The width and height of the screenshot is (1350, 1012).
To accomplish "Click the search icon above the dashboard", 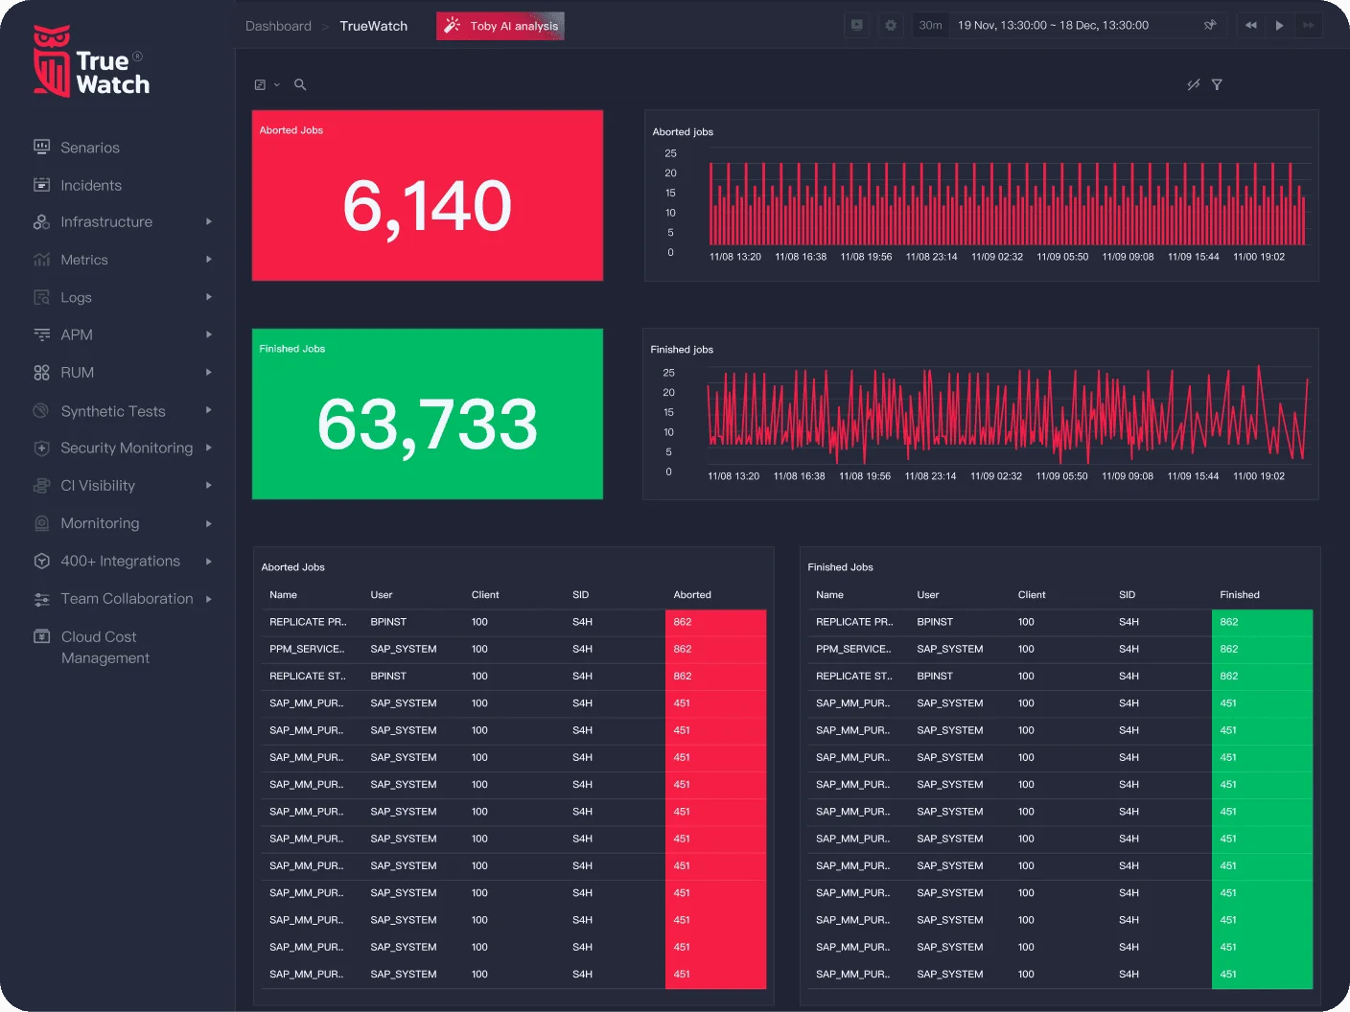I will click(300, 84).
